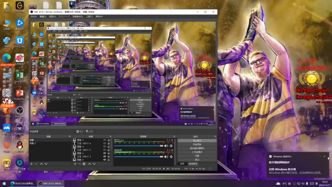The width and height of the screenshot is (332, 187).
Task: Switch to the 转场特效 tab
Action: click(x=193, y=164)
